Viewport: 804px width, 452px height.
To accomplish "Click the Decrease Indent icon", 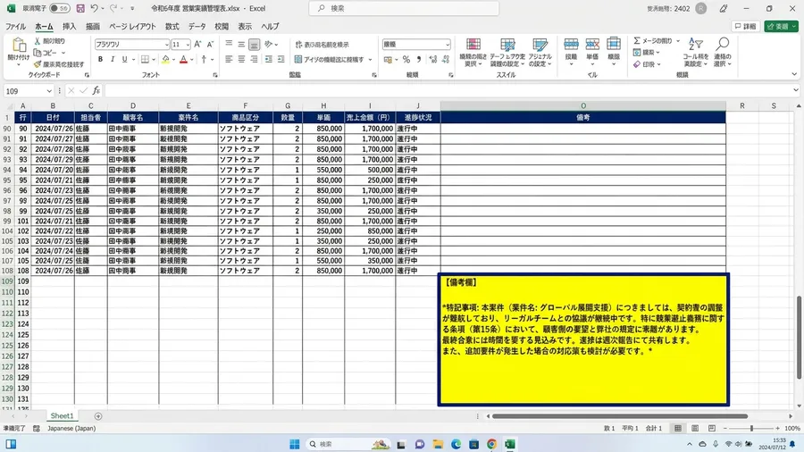I will tap(268, 60).
